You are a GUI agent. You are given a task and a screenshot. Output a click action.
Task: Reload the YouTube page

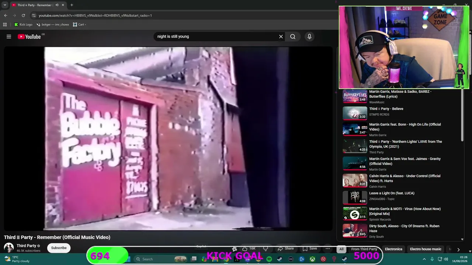pyautogui.click(x=23, y=15)
